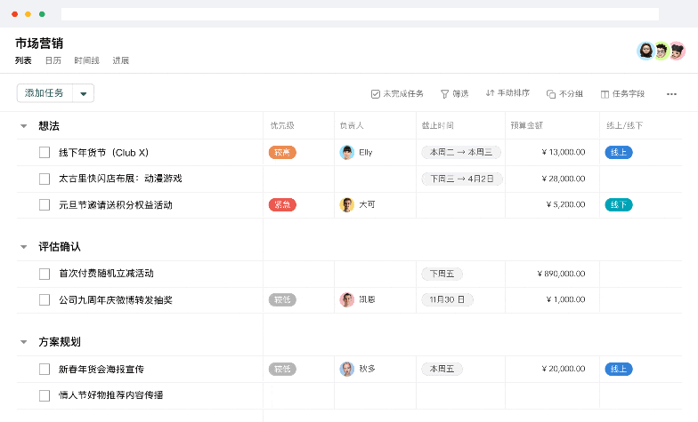The image size is (698, 422).
Task: Click the 添加任务 button
Action: [x=45, y=93]
